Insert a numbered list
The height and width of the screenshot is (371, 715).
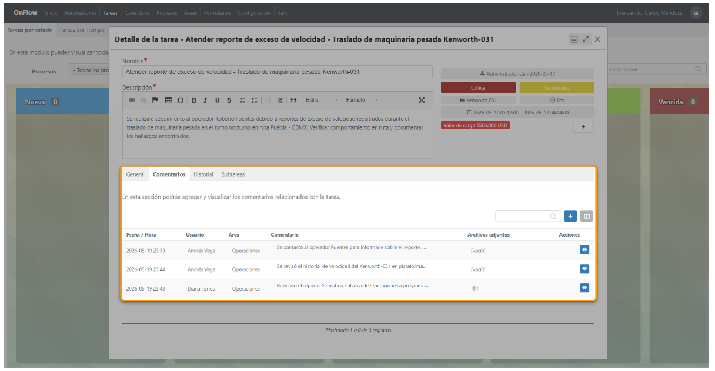[x=243, y=100]
